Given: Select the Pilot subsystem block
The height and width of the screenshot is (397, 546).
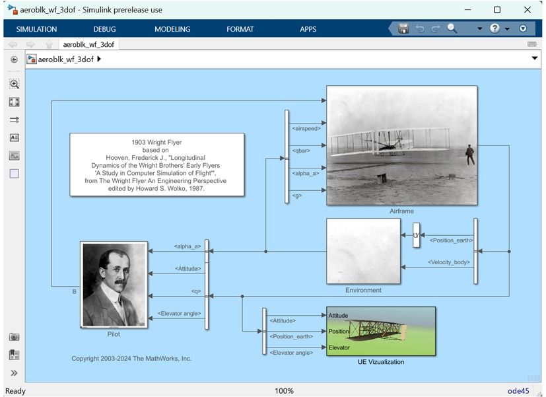Looking at the screenshot, I should pos(114,284).
